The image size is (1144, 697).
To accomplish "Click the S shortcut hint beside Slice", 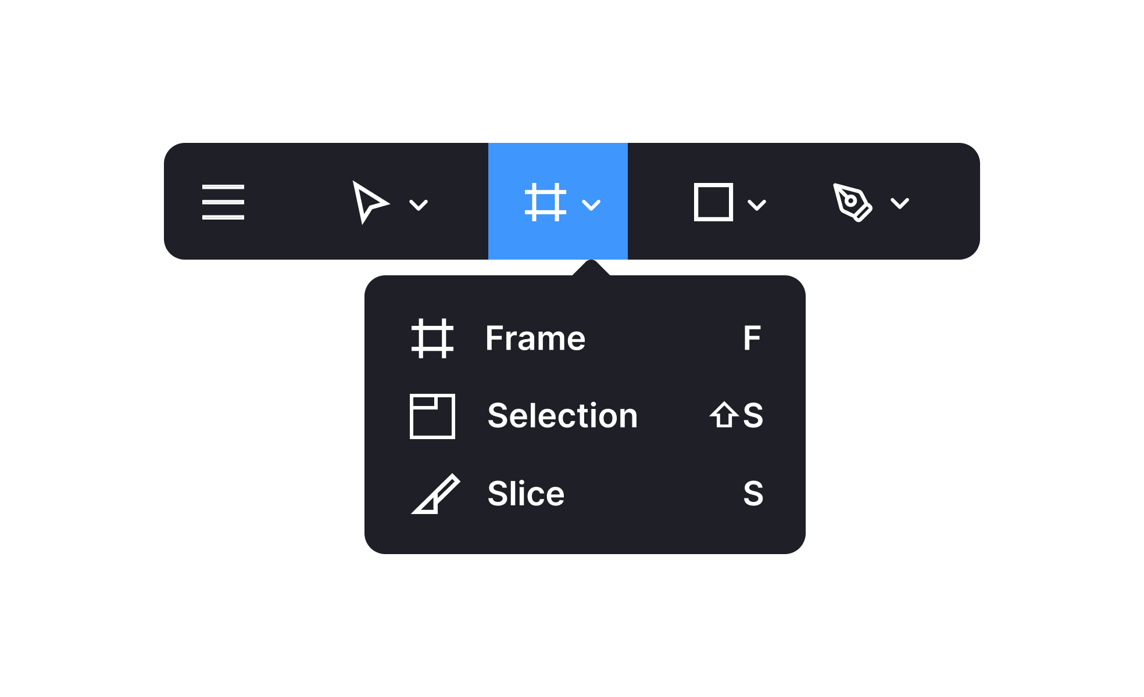I will (753, 494).
